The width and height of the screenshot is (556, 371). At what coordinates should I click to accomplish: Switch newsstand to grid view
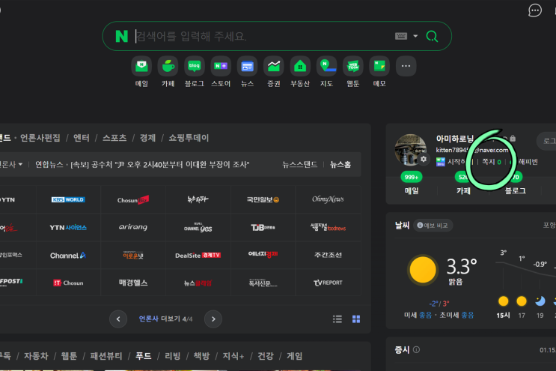(356, 319)
